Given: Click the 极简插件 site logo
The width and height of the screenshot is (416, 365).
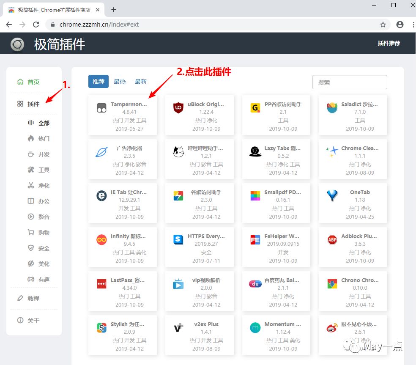Looking at the screenshot, I should tap(17, 44).
